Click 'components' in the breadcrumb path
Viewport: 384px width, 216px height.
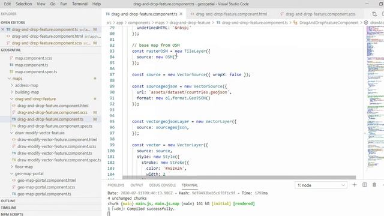pos(139,23)
